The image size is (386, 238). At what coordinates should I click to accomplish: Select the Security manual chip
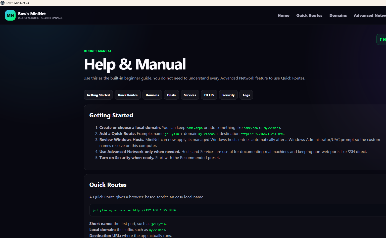228,95
